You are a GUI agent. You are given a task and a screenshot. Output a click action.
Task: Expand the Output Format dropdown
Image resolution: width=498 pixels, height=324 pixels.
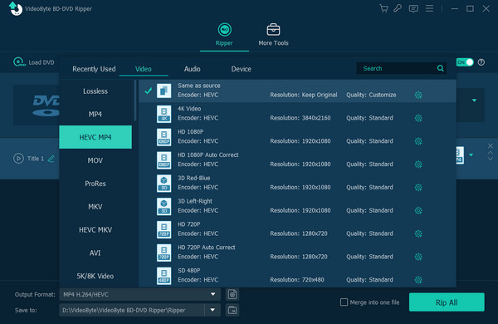click(x=212, y=294)
